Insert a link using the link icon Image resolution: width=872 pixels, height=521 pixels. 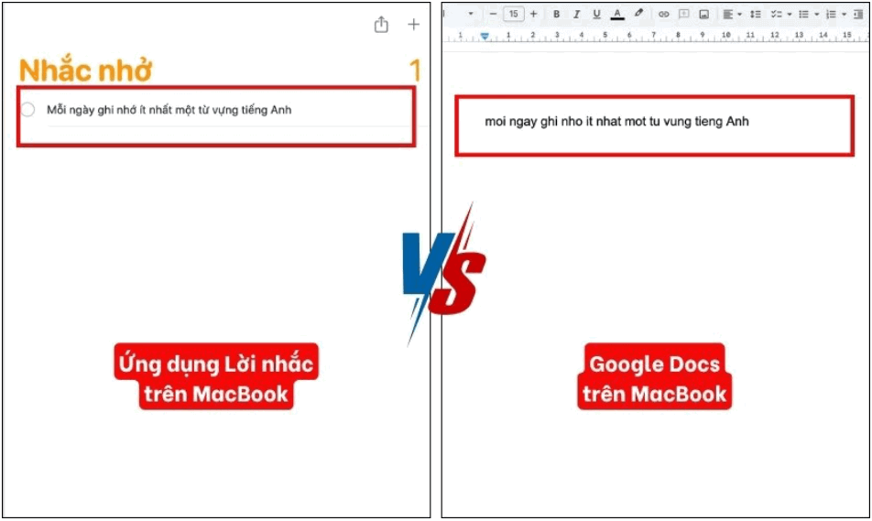(663, 15)
